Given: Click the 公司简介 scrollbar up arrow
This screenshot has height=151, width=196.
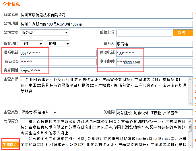Looking at the screenshot, I should pyautogui.click(x=190, y=121).
